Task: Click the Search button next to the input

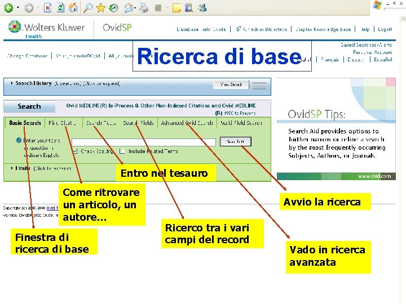Action: (236, 142)
